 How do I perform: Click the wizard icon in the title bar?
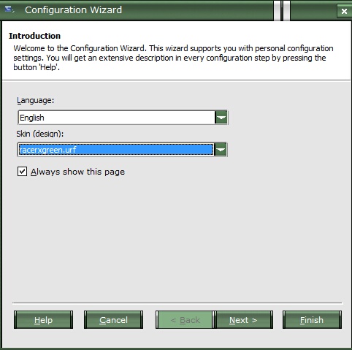[x=9, y=9]
